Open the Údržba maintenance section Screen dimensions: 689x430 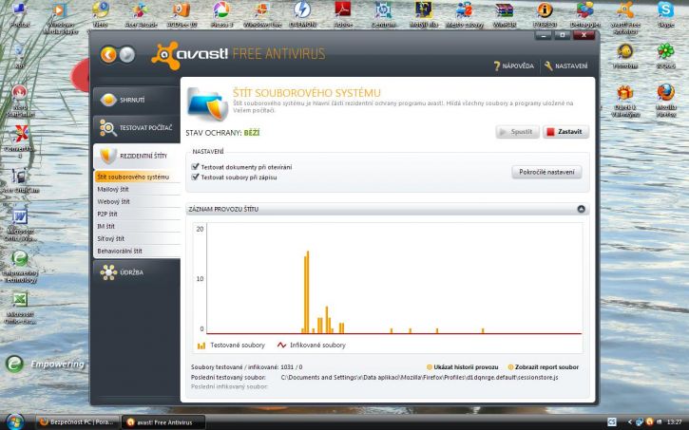[x=137, y=272]
